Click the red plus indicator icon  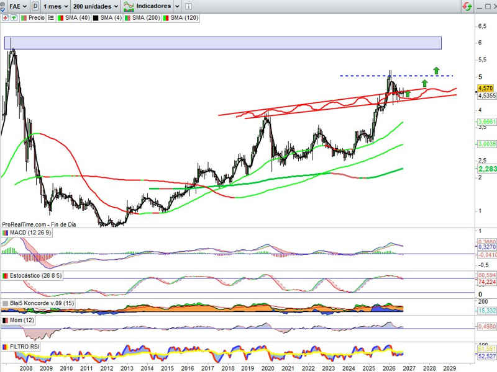(x=6, y=18)
